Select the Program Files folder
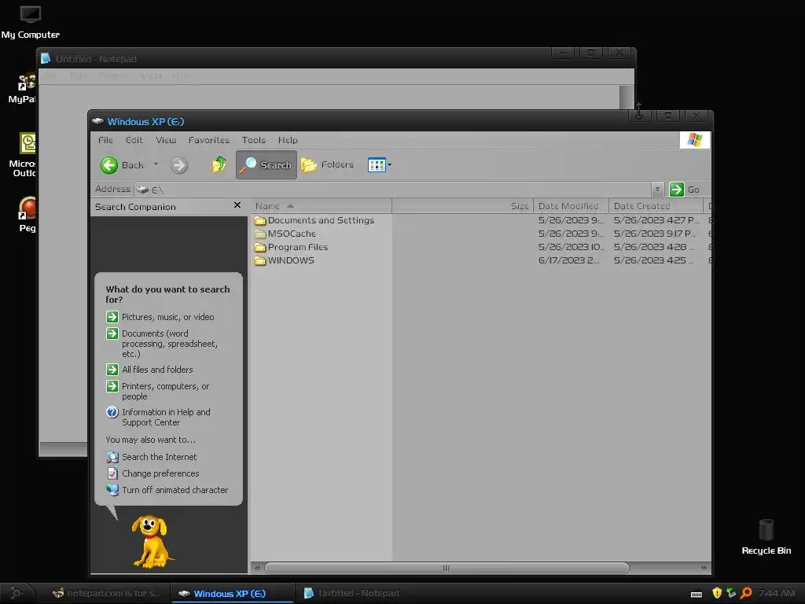The width and height of the screenshot is (805, 604). [x=291, y=247]
